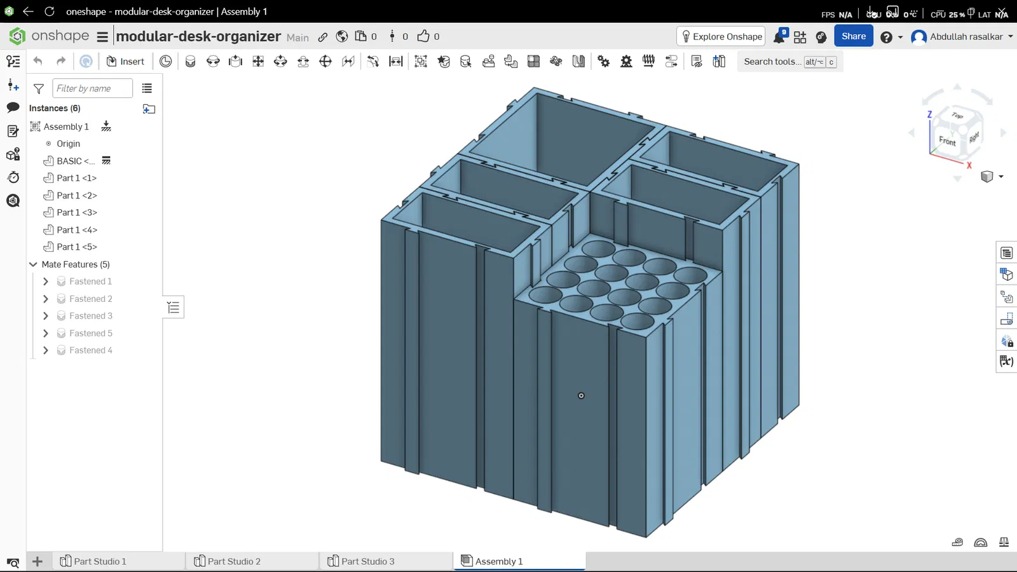This screenshot has height=572, width=1017.
Task: Open the Comments panel icon
Action: (x=13, y=107)
